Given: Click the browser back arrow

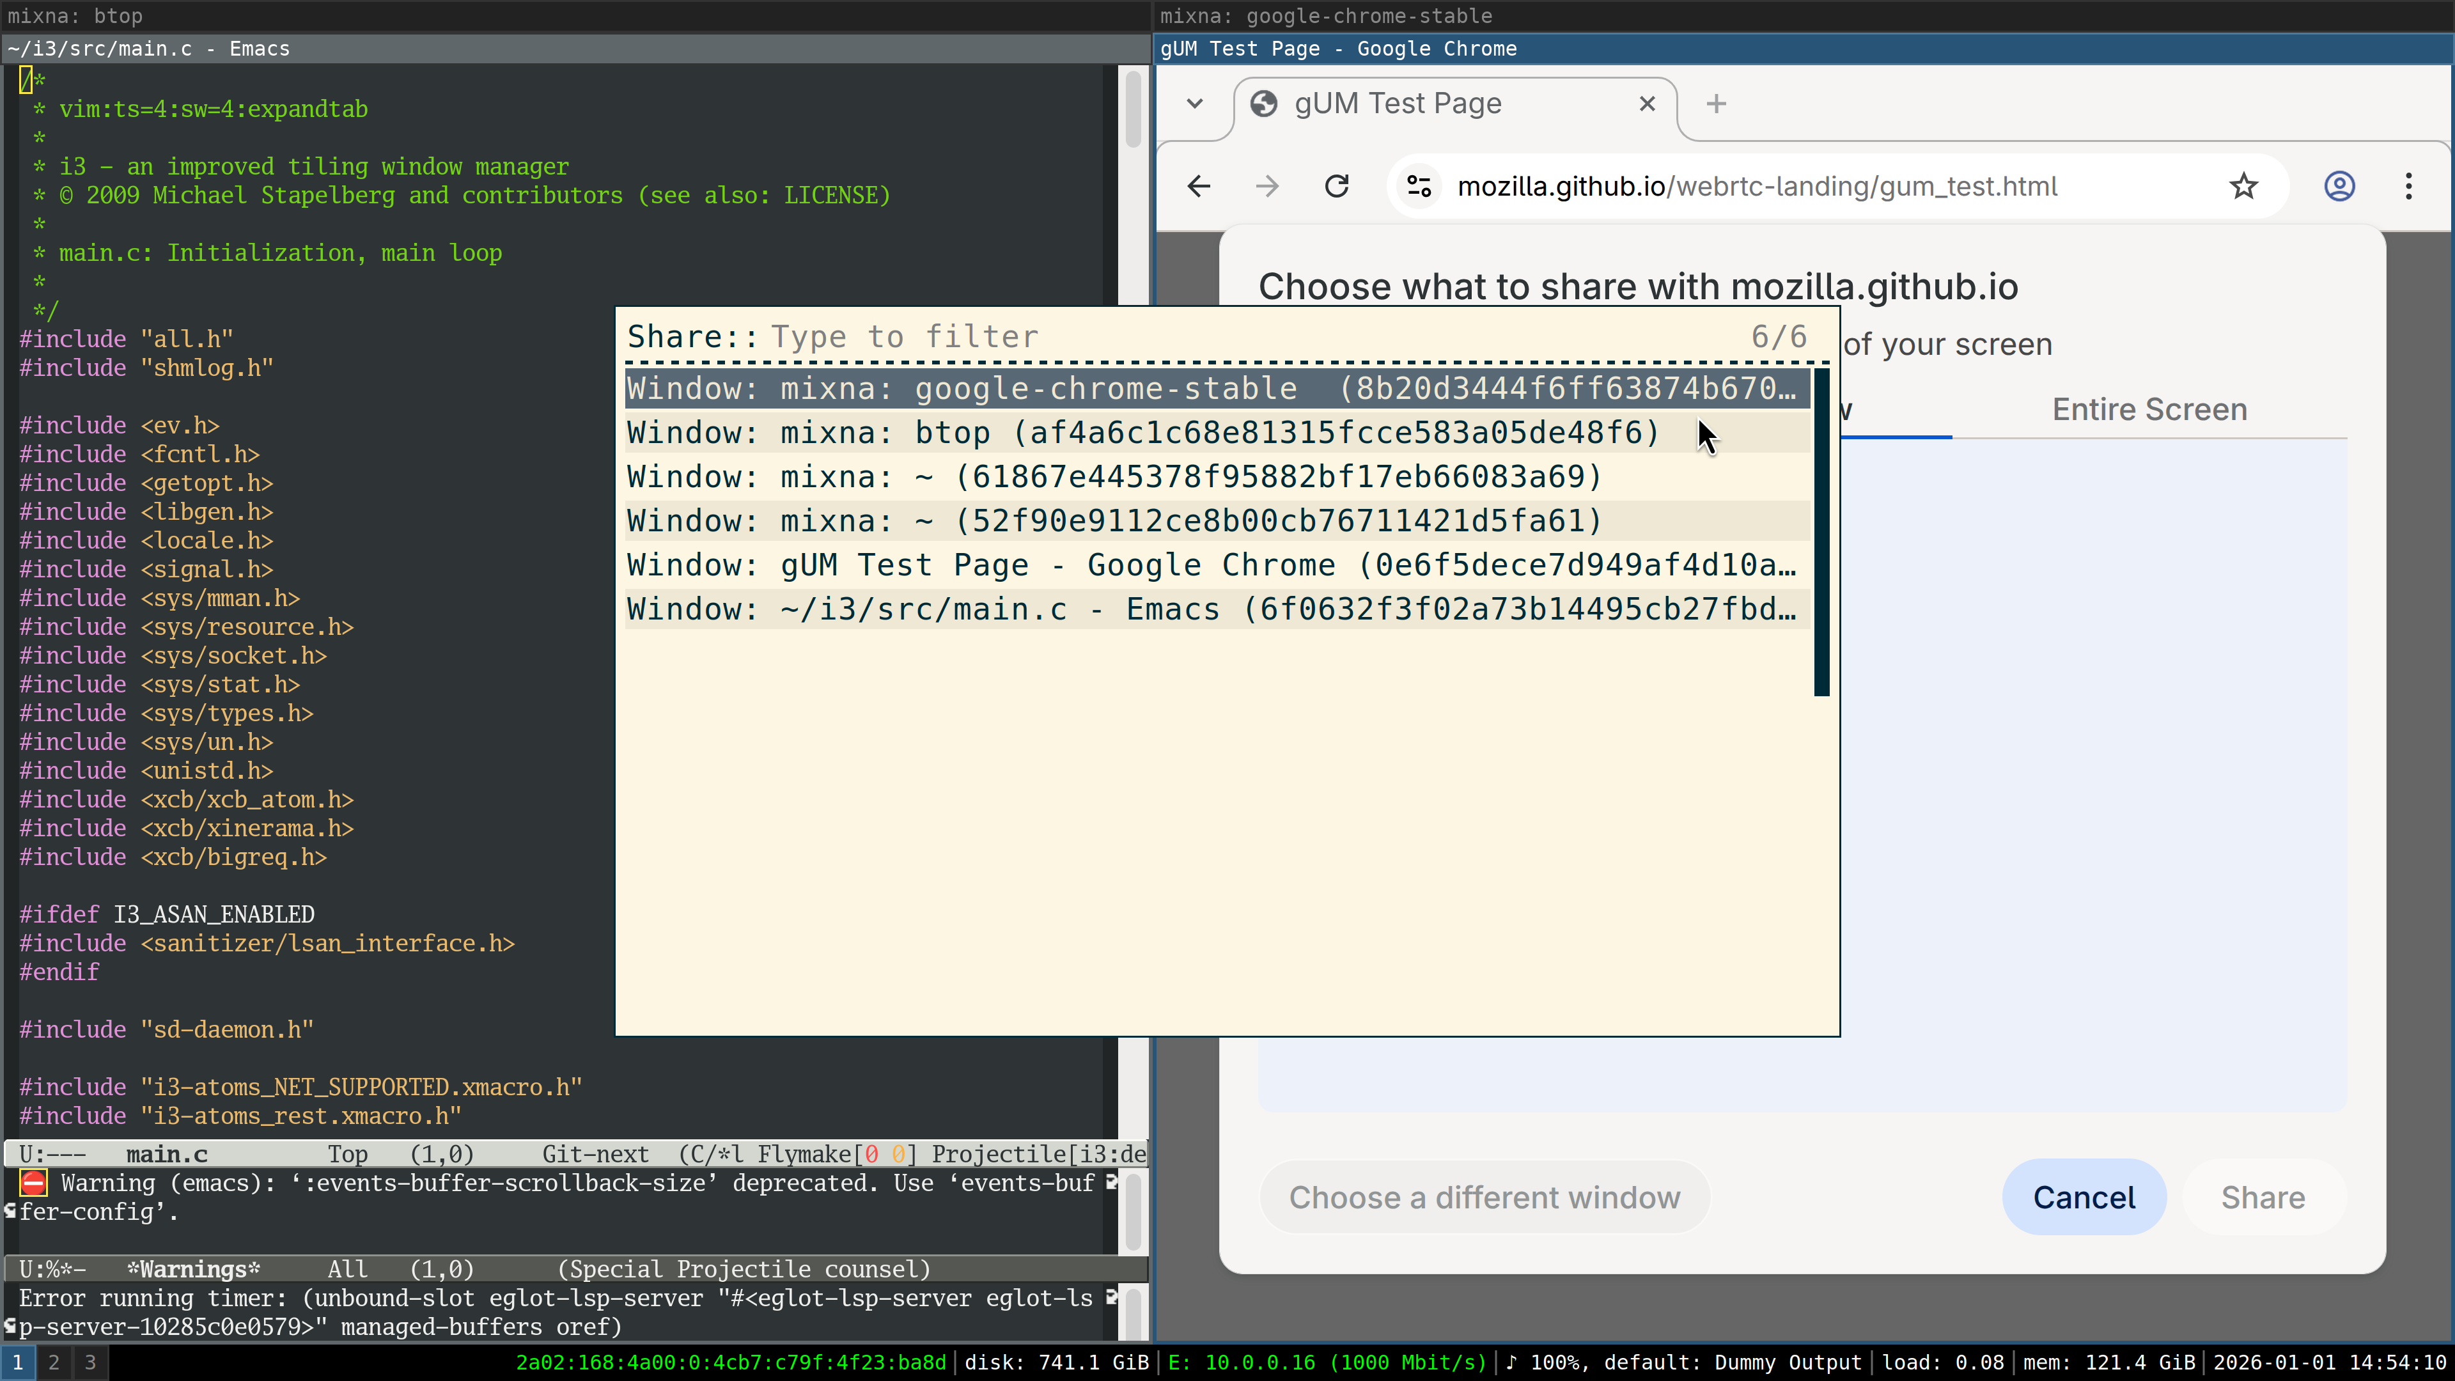Looking at the screenshot, I should (x=1199, y=186).
